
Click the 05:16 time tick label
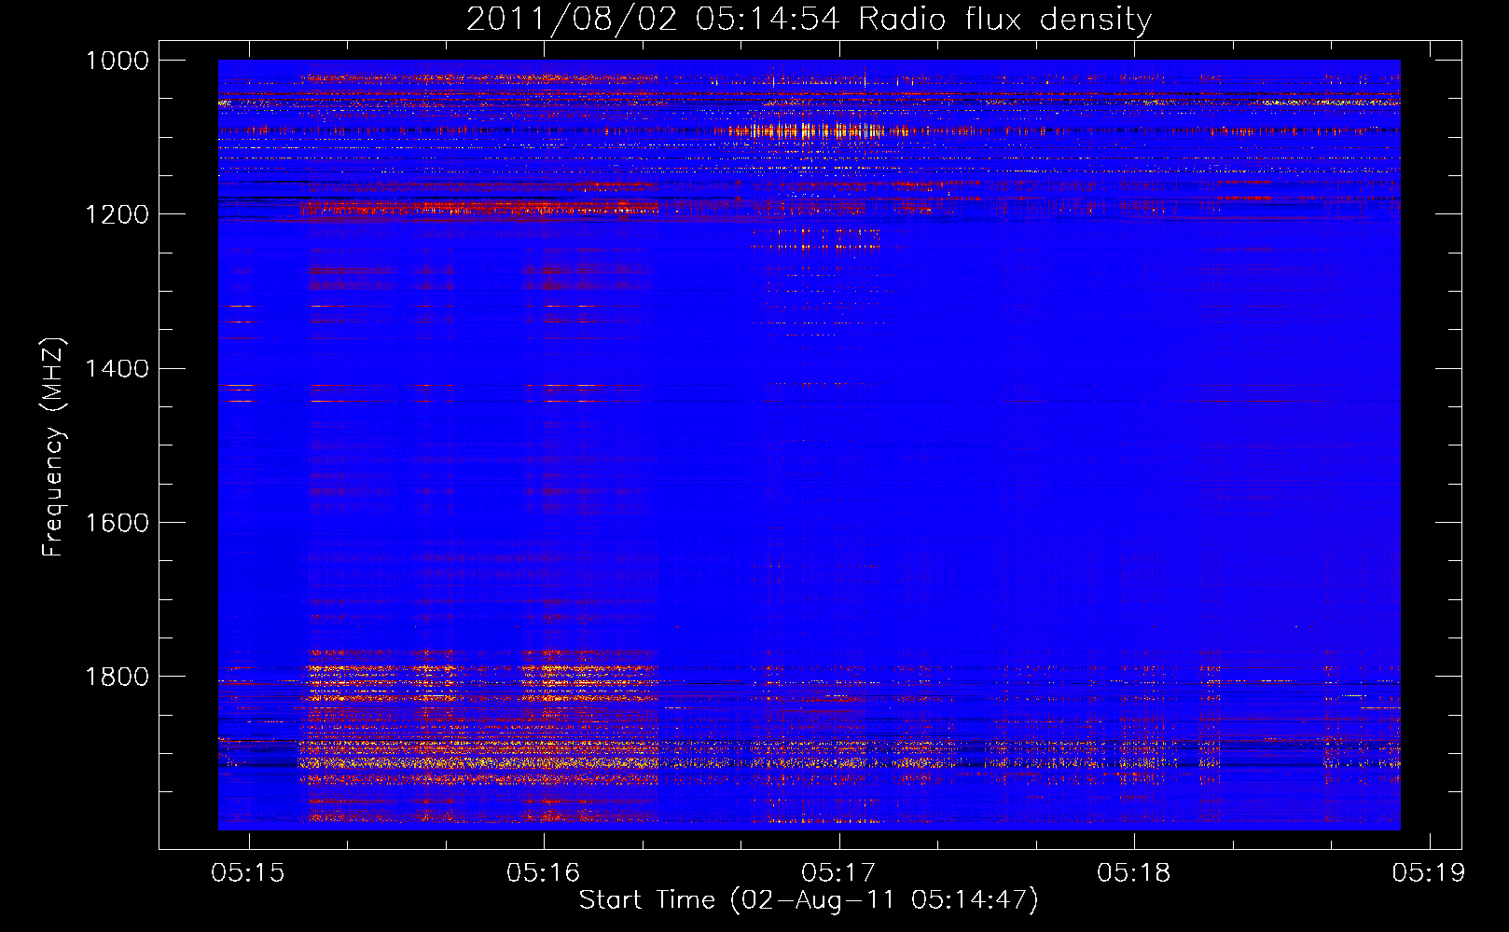pos(543,872)
